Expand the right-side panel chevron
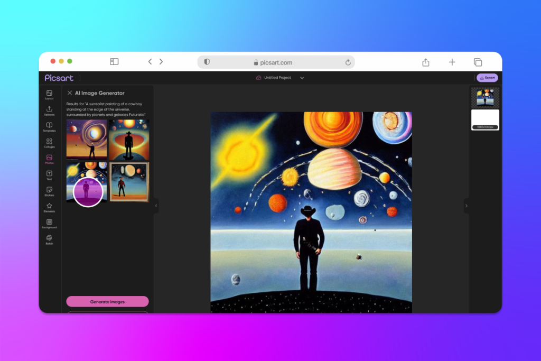The height and width of the screenshot is (361, 541). click(467, 206)
